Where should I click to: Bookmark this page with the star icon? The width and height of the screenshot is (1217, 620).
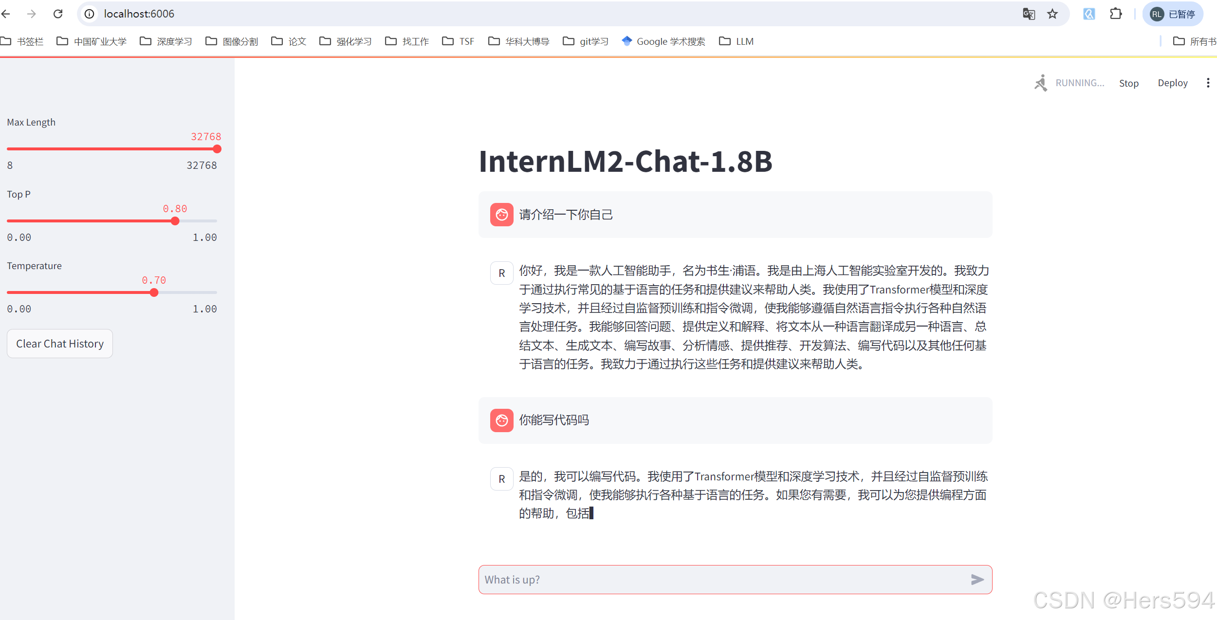pyautogui.click(x=1052, y=14)
